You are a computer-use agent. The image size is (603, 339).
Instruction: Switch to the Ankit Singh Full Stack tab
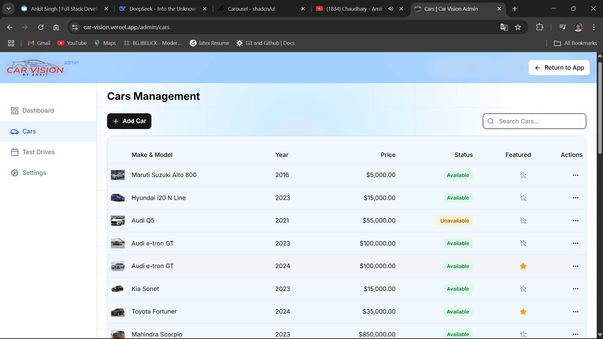coord(65,9)
